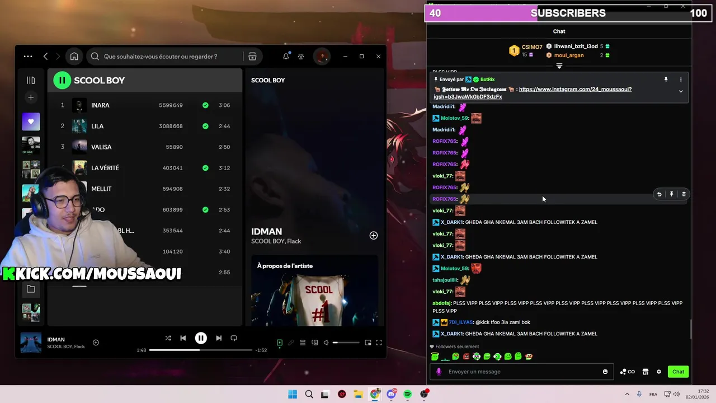Pause SCOOL BOY with the green header button

[62, 80]
